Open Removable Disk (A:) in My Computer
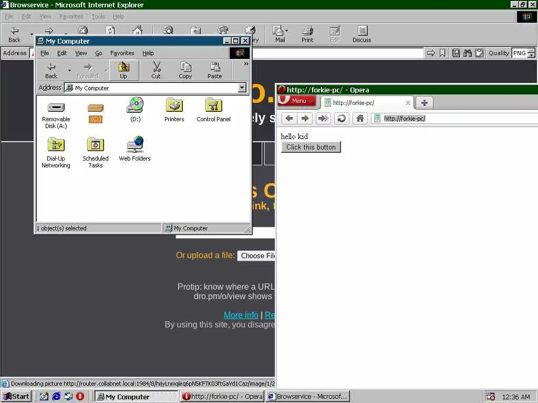538x403 pixels. (56, 115)
